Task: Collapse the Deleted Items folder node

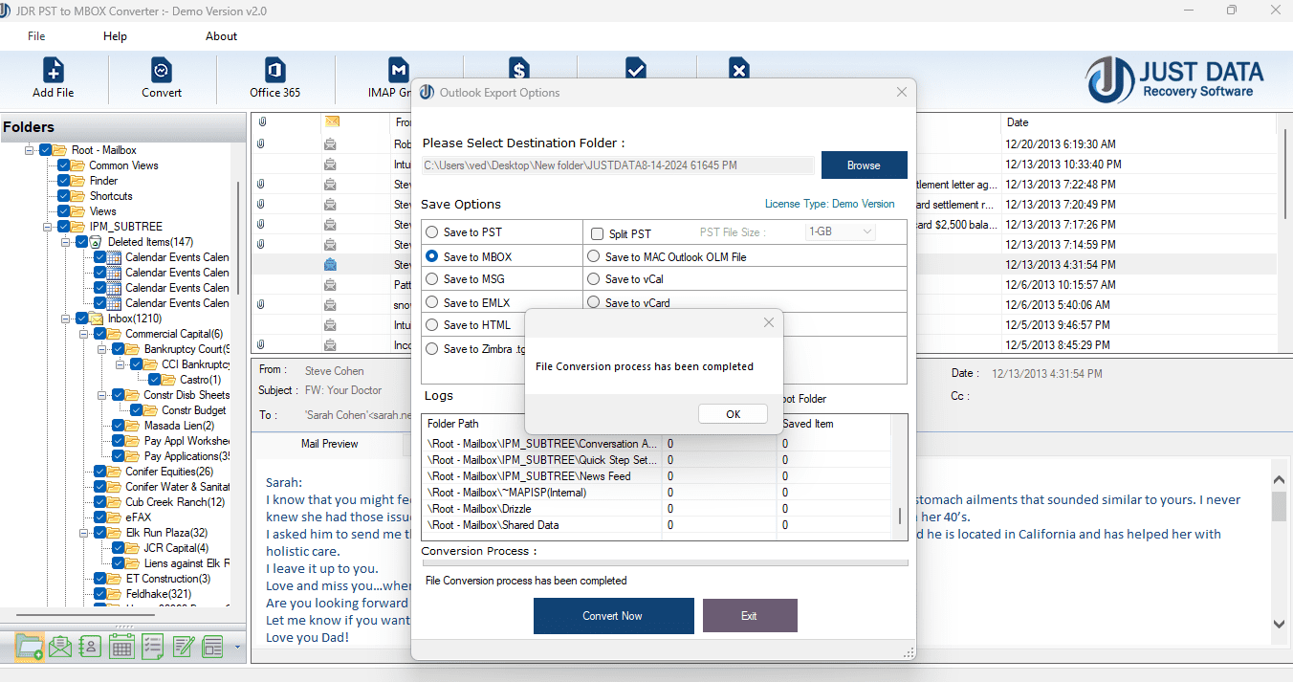Action: pos(66,242)
